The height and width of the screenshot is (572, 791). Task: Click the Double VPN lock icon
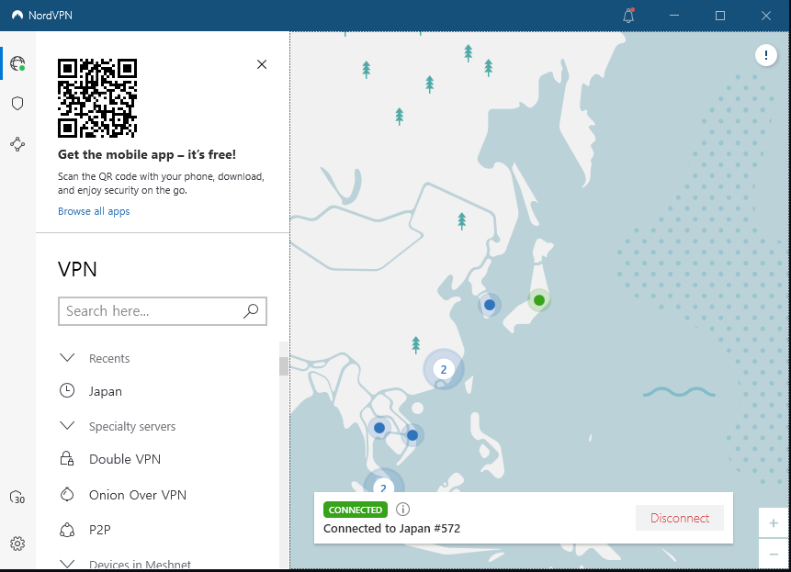(x=67, y=458)
